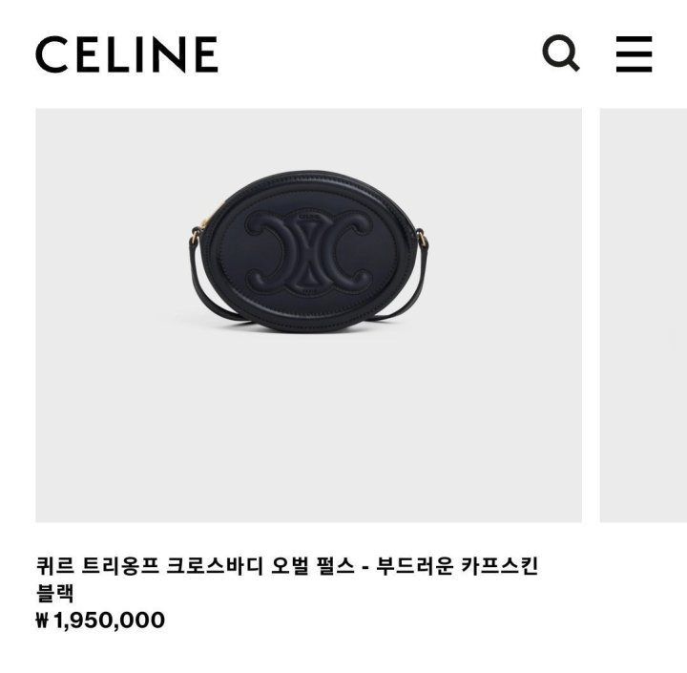The height and width of the screenshot is (673, 687).
Task: Open the hamburger menu icon
Action: point(634,53)
